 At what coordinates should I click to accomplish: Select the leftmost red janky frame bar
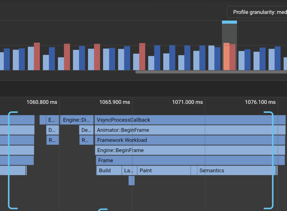[x=37, y=56]
